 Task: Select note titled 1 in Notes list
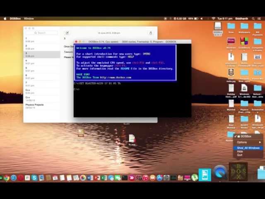tap(42, 40)
